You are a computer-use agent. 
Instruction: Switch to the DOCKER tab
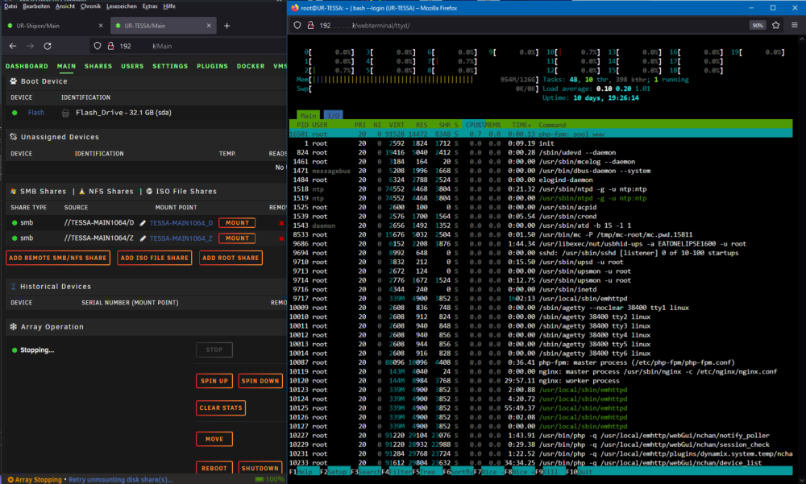tap(251, 66)
